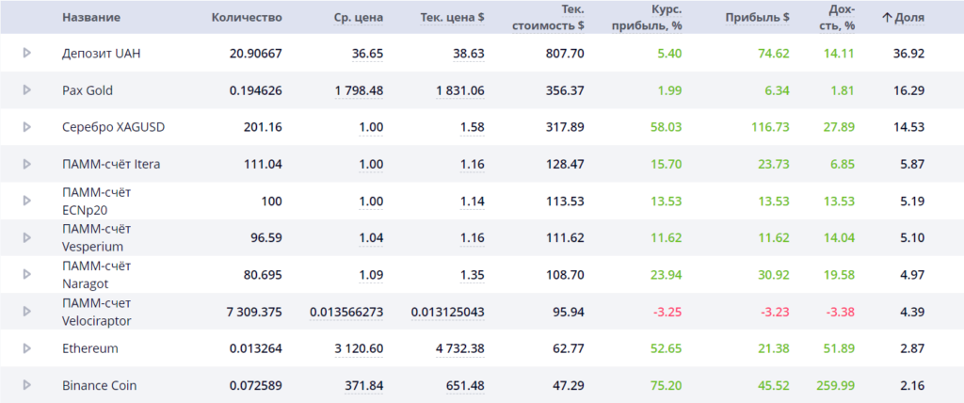The image size is (964, 403).
Task: Expand the ПАММ-счет Velociraptor row
Action: [x=27, y=311]
